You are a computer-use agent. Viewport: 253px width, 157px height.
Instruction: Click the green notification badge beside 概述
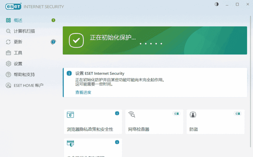[53, 20]
